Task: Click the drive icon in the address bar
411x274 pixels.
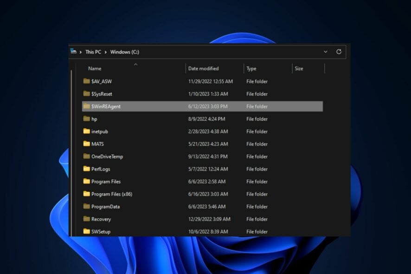Action: [73, 51]
